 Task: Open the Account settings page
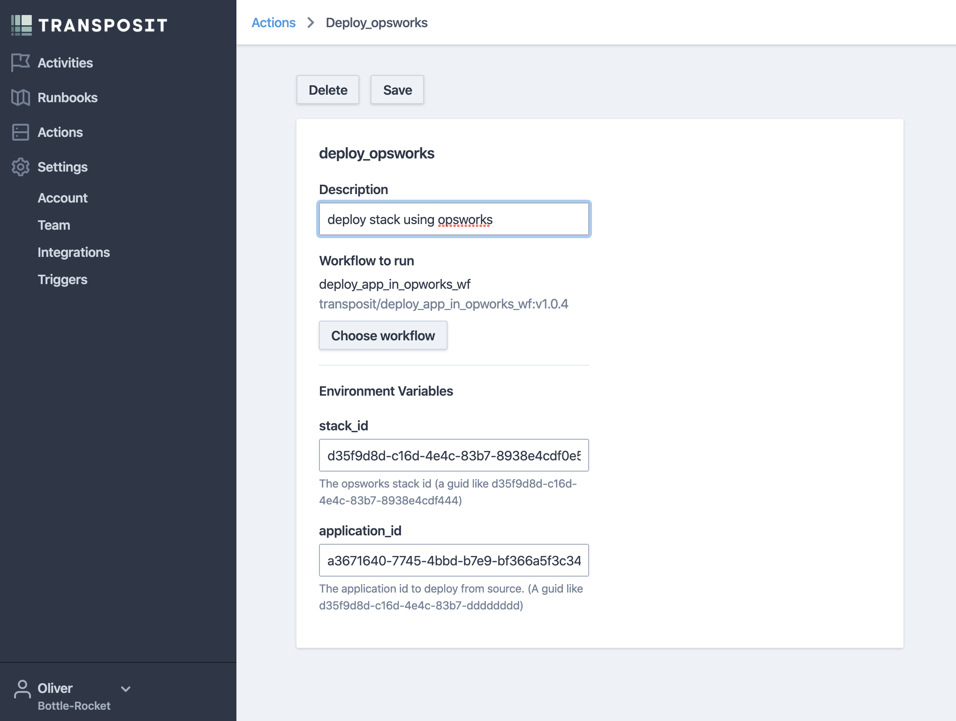[62, 198]
